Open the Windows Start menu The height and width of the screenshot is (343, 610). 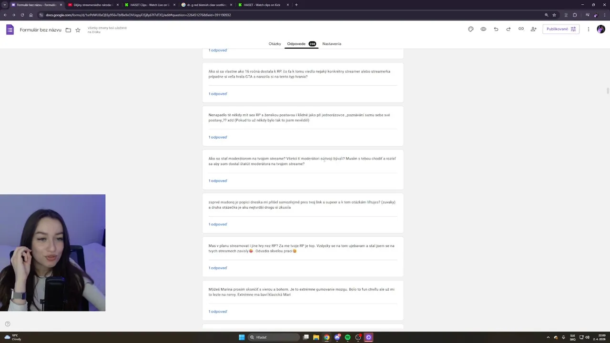click(242, 337)
